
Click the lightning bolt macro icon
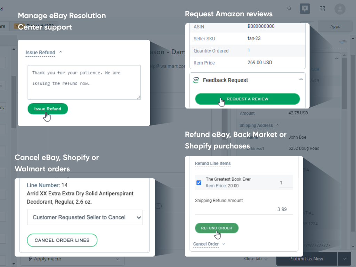(30, 259)
